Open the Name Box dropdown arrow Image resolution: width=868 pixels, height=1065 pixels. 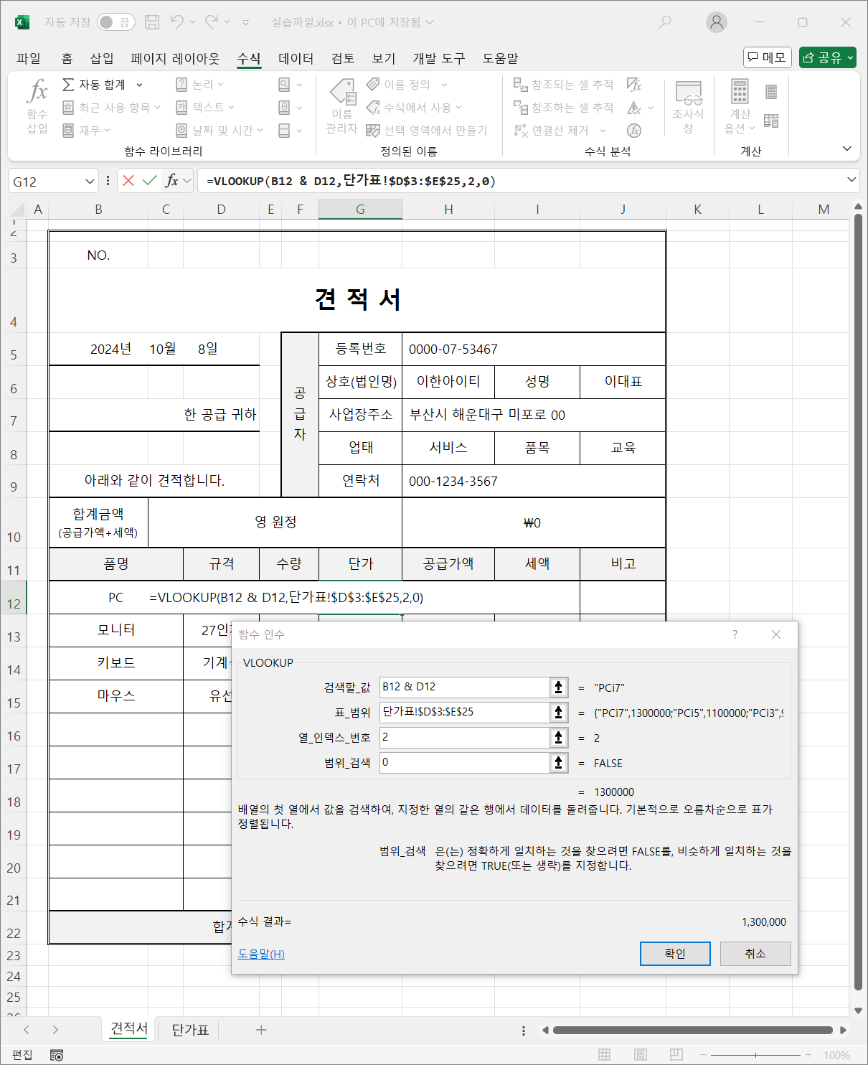[90, 182]
